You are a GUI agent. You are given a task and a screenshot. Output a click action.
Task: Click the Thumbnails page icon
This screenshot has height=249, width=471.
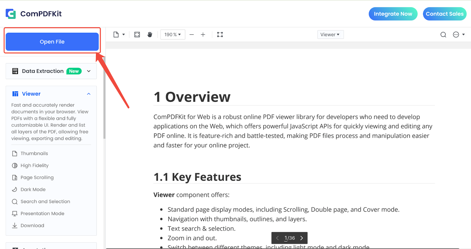(14, 153)
